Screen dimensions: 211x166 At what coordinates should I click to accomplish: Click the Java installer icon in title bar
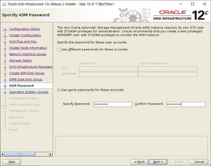tap(4, 4)
